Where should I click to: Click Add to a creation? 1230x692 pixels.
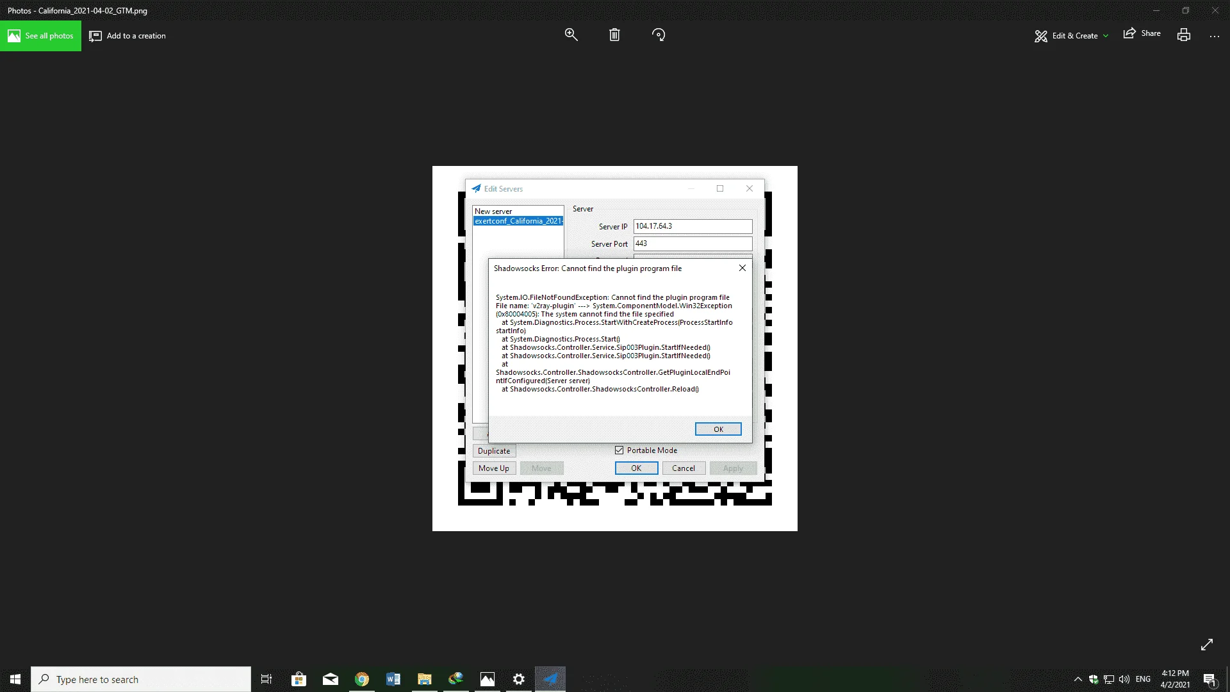[127, 36]
